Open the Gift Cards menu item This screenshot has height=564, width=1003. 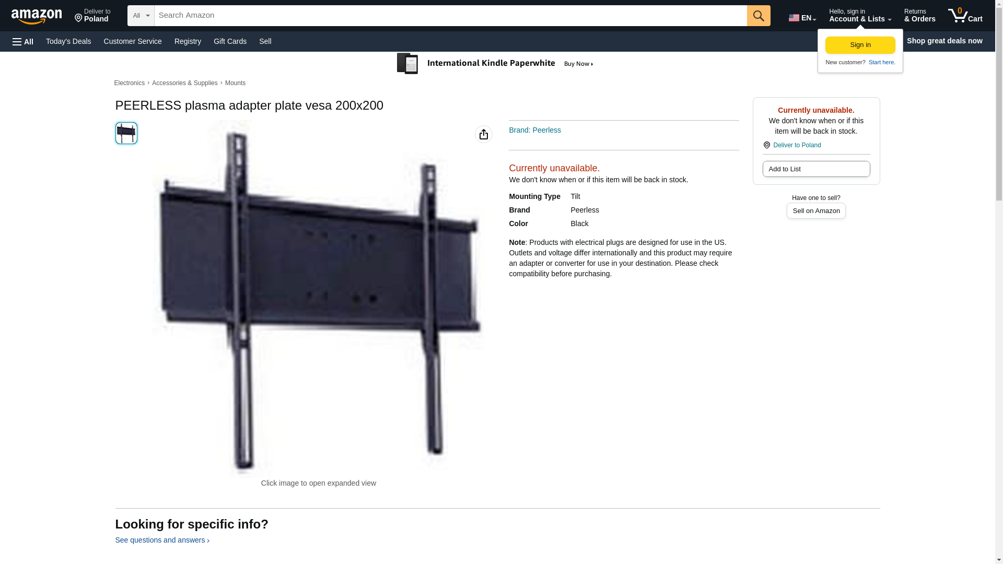[230, 41]
